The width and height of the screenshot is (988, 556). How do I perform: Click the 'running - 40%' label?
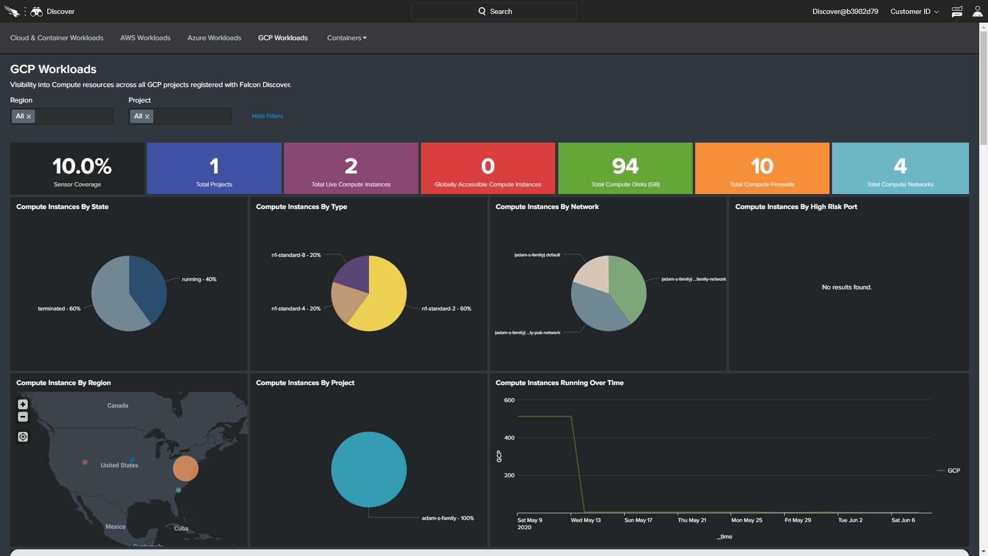pyautogui.click(x=199, y=279)
